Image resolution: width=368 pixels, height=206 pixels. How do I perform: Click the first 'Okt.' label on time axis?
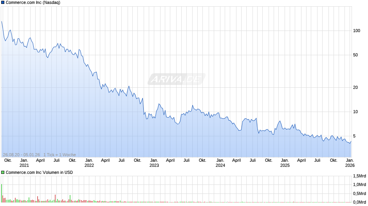click(x=8, y=161)
